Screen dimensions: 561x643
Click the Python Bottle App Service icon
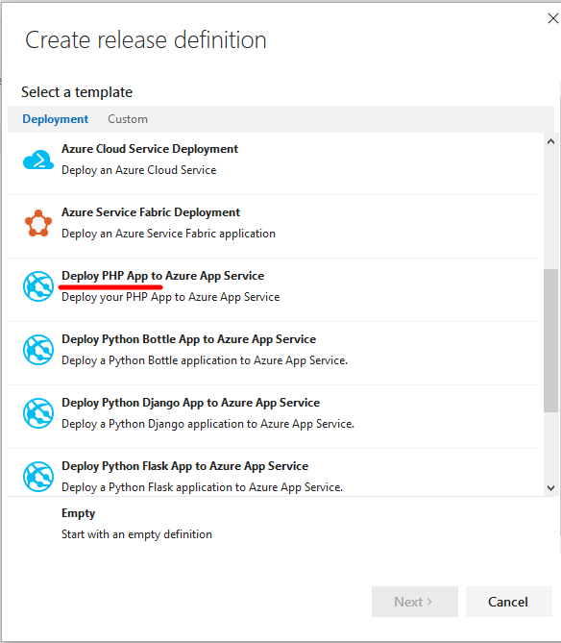pos(38,350)
